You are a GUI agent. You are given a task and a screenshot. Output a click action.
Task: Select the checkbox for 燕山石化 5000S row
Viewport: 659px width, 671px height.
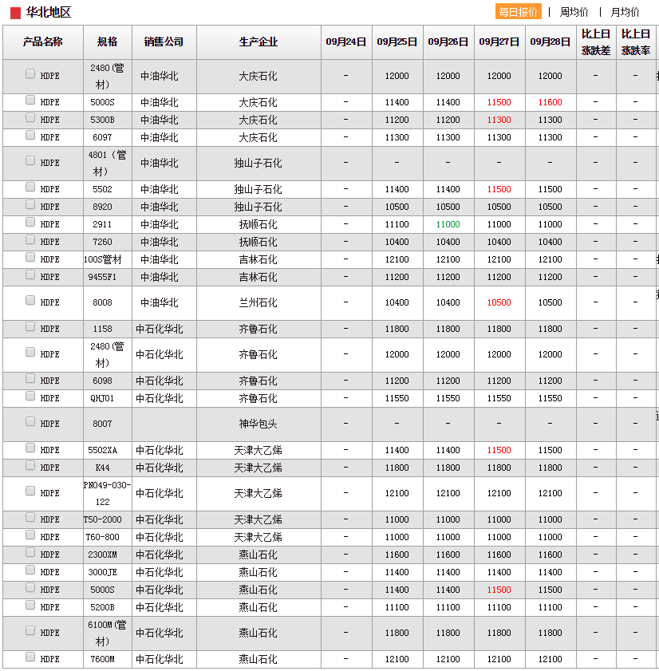pos(30,587)
